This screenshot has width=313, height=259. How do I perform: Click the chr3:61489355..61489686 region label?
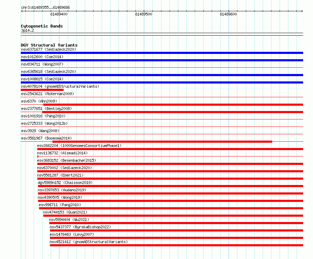[45, 7]
